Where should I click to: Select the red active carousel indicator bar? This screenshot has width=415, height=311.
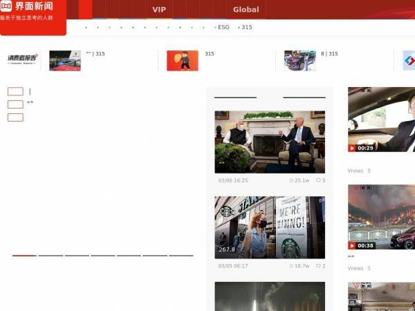(24, 256)
